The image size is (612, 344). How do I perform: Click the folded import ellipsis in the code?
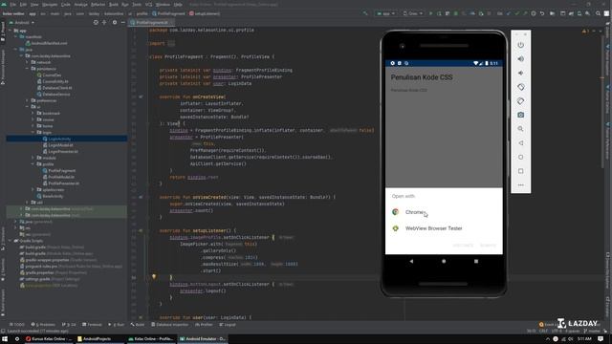coord(171,43)
